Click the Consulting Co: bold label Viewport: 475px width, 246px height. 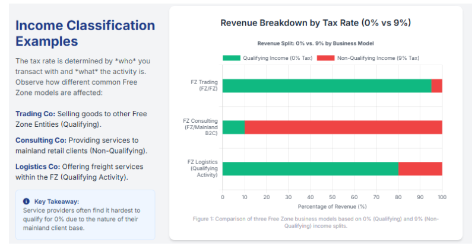40,140
